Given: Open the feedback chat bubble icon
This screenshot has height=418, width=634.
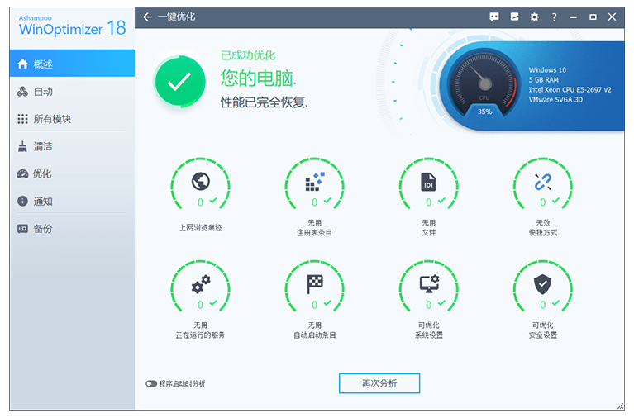Looking at the screenshot, I should click(494, 17).
